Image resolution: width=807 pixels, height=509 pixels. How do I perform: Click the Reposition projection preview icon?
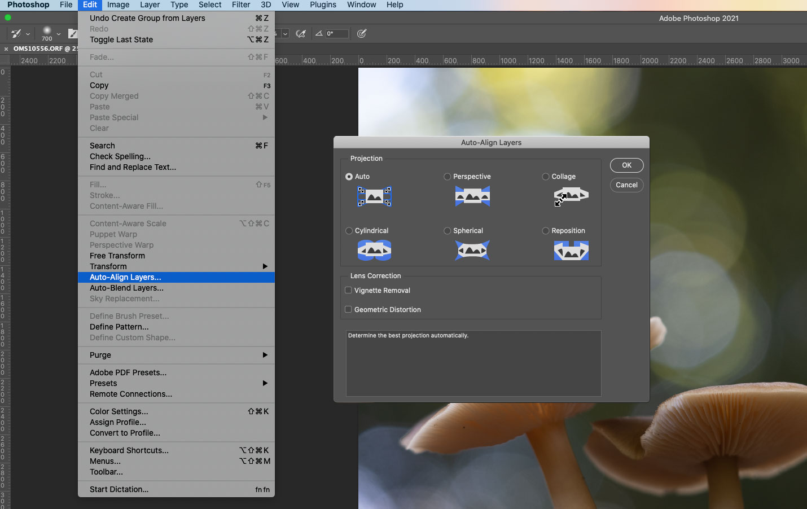tap(571, 250)
